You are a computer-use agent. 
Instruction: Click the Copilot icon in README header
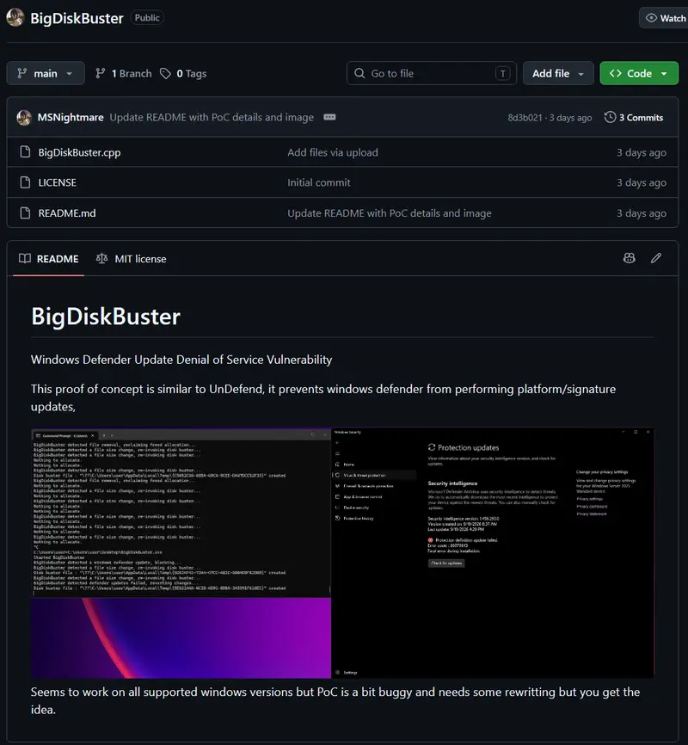[x=629, y=258]
